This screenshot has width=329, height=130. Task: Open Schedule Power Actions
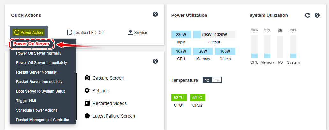click(37, 110)
